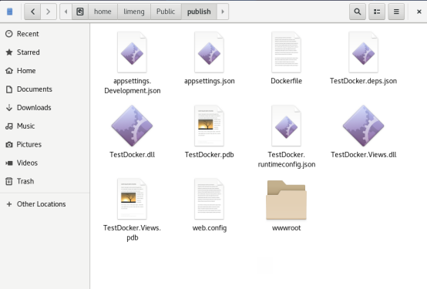Screen dimensions: 427x289
Task: Open Pictures in sidebar
Action: coord(45,144)
